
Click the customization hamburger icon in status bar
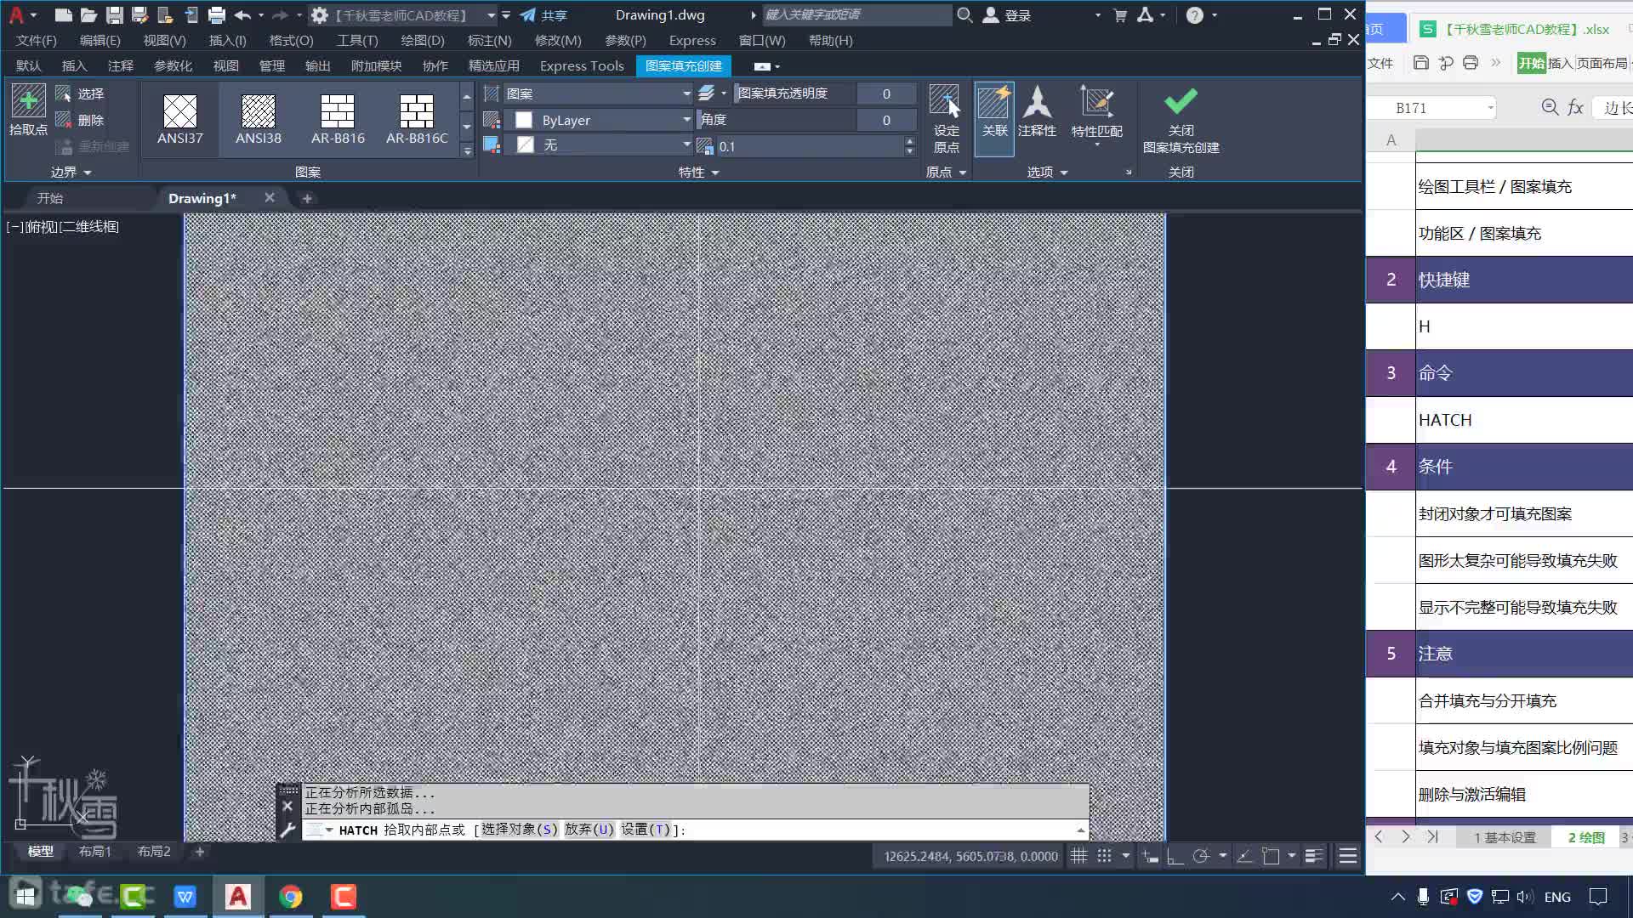[x=1348, y=856]
